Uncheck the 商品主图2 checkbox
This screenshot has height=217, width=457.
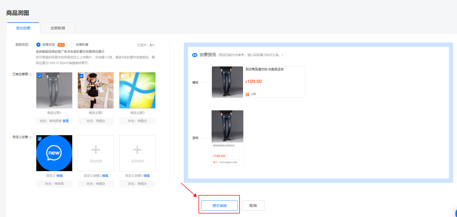(x=81, y=76)
